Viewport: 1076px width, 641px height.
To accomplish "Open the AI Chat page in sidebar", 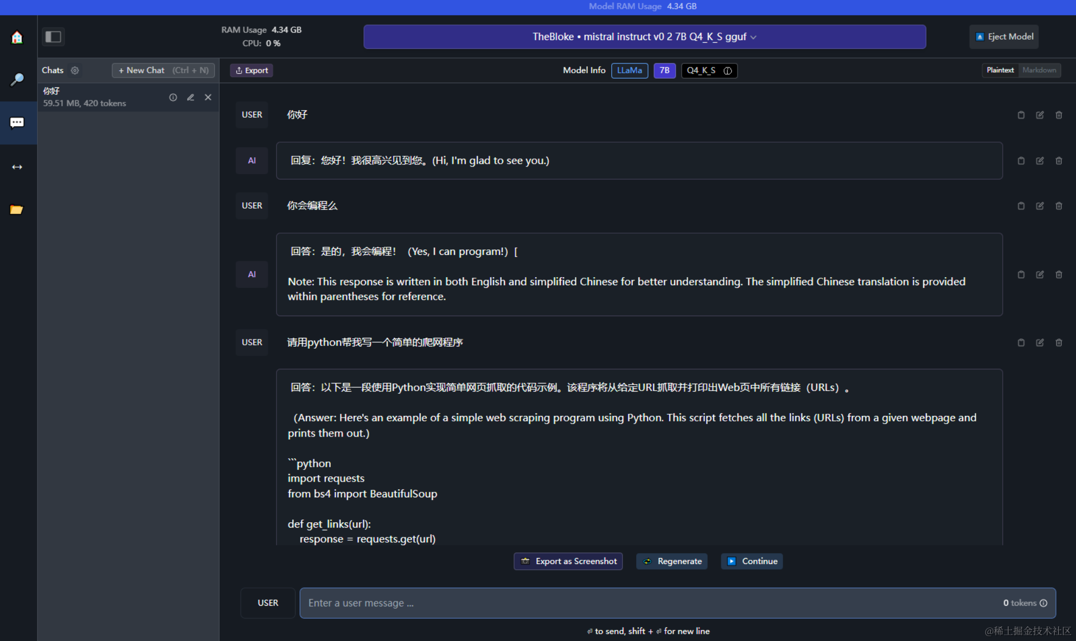I will point(17,123).
